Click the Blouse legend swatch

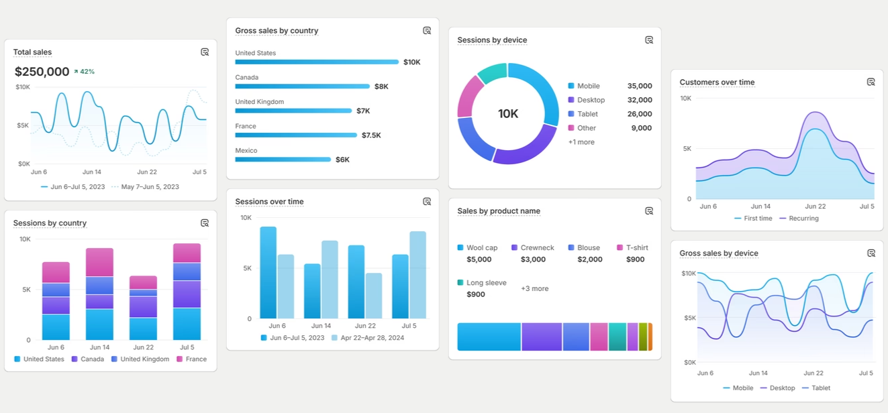pos(571,247)
